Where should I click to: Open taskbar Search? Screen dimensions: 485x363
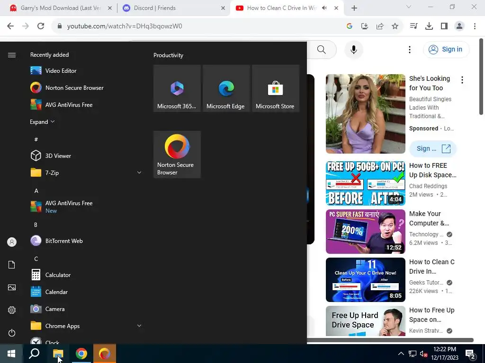pyautogui.click(x=34, y=354)
